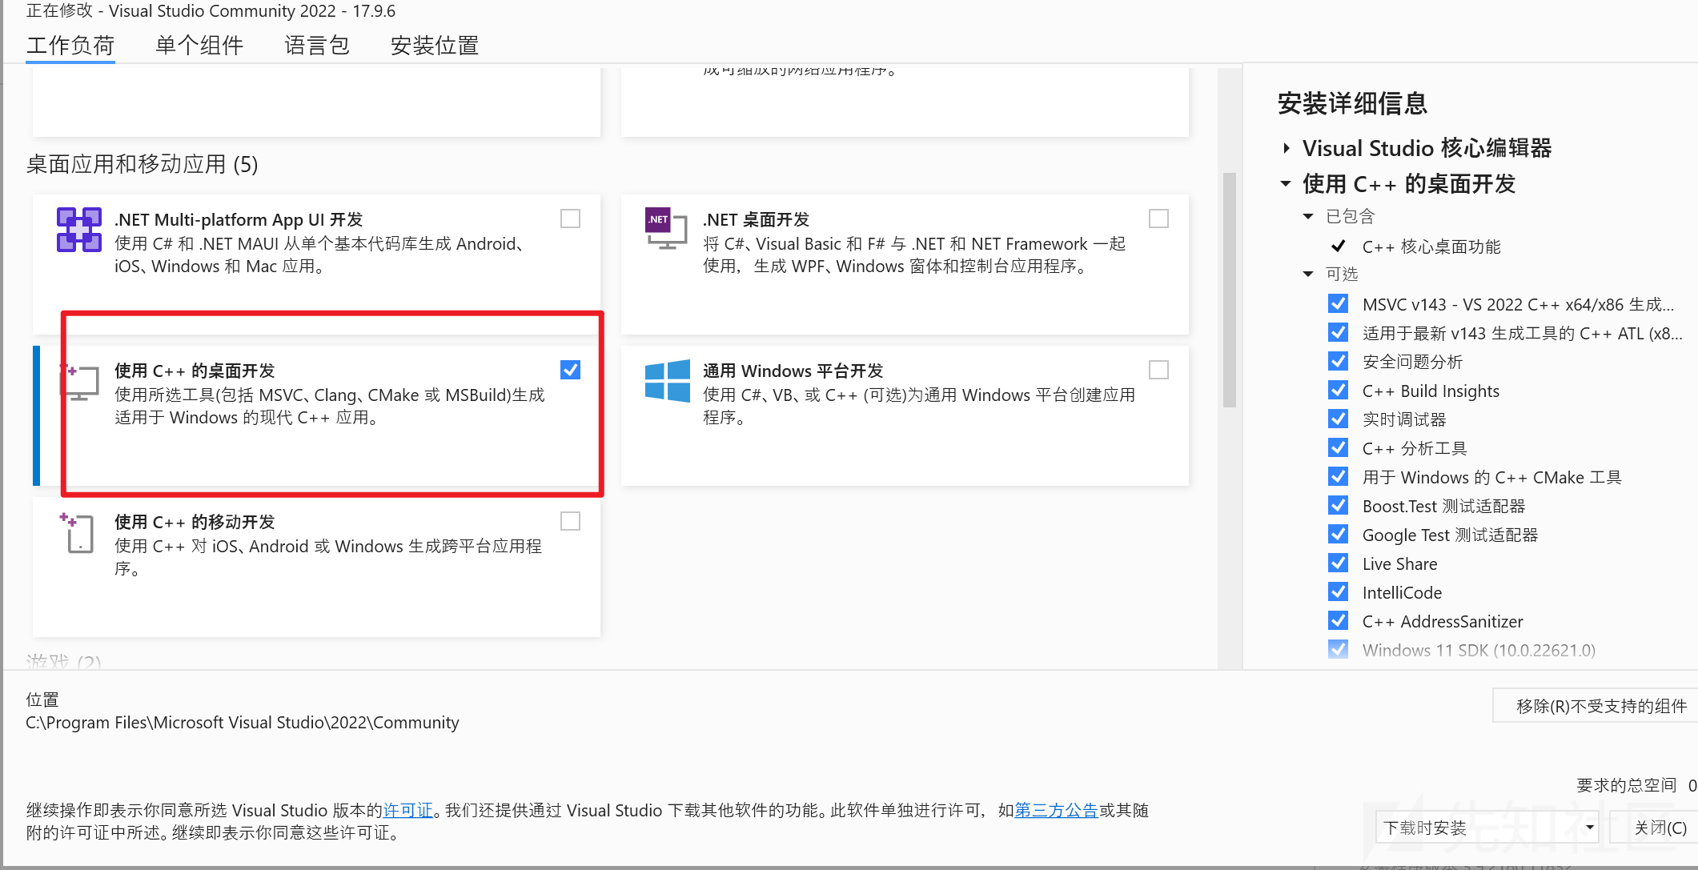Select the .NET 桌面开发 workload title
Image resolution: width=1698 pixels, height=870 pixels.
(757, 219)
